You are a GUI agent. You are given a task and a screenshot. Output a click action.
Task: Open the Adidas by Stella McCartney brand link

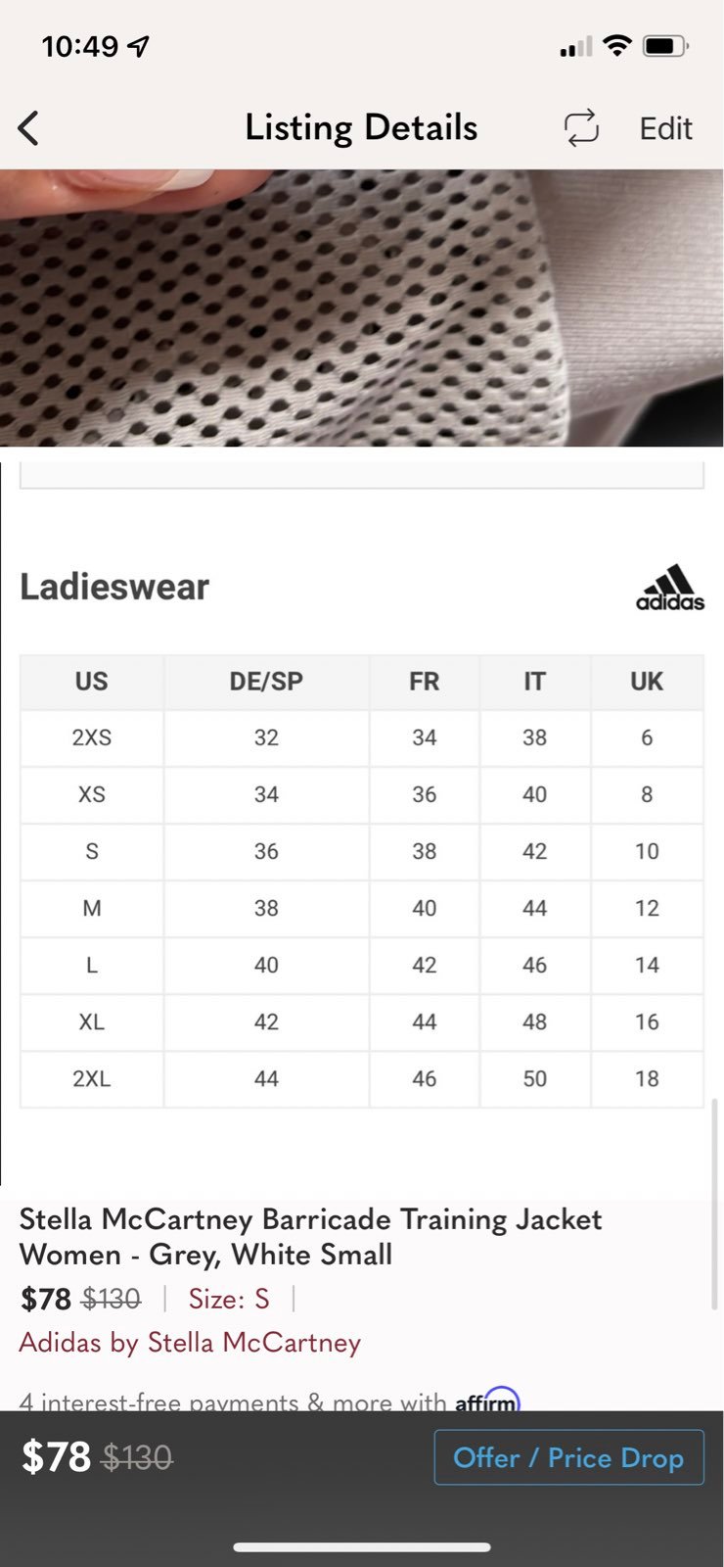[x=190, y=1342]
